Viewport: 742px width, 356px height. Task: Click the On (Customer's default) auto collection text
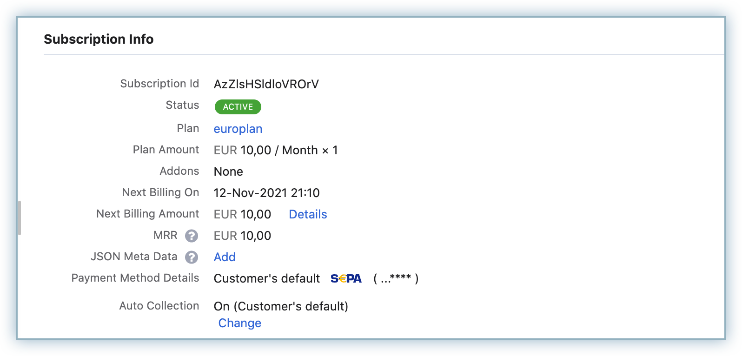[281, 306]
